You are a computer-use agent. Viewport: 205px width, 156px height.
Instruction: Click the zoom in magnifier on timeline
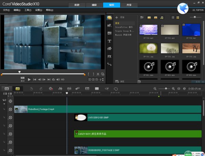click(x=173, y=89)
